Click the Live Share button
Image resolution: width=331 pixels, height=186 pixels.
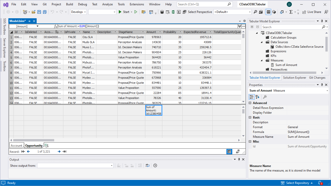pyautogui.click(x=312, y=12)
